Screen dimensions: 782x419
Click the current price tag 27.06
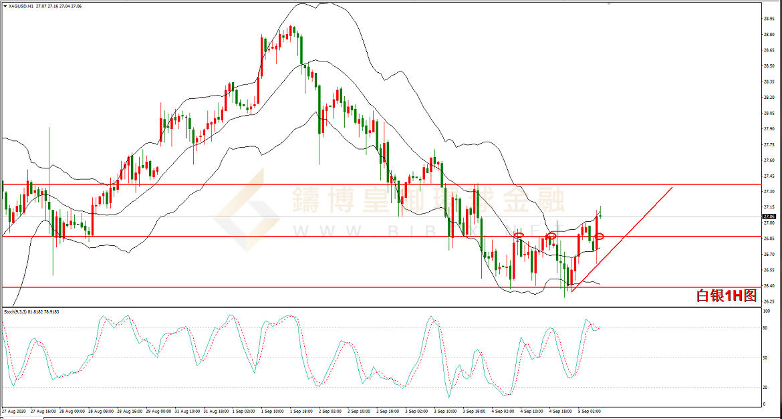pos(768,217)
